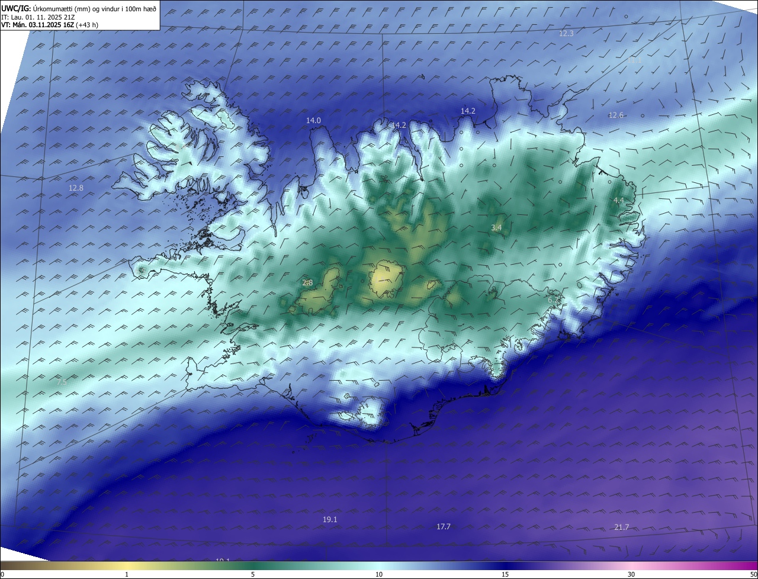Viewport: 758px width, 579px height.
Task: Click the 12.6 value label
Action: pos(616,115)
